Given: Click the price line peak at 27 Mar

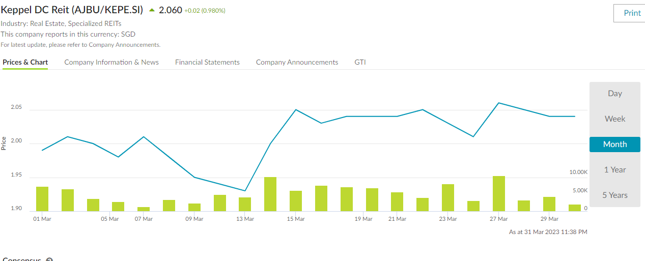Looking at the screenshot, I should (x=499, y=103).
